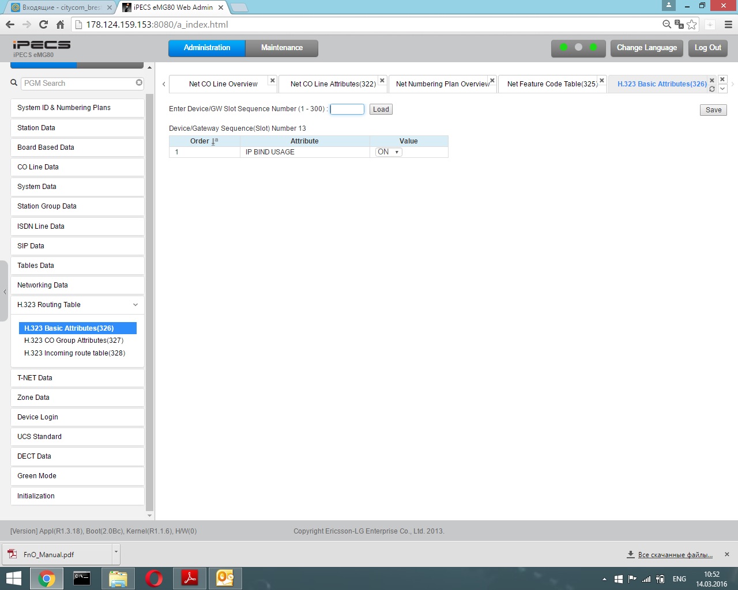Collapse the H.323 Routing Table section

point(135,305)
